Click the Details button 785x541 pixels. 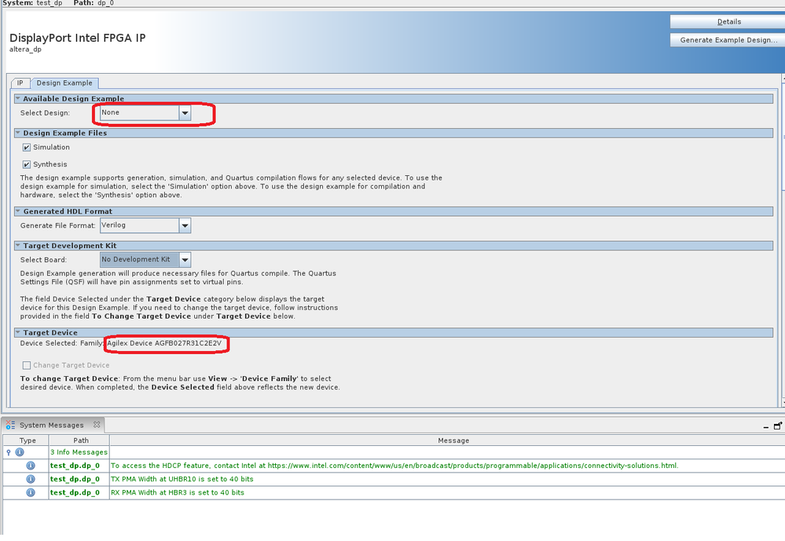pyautogui.click(x=728, y=21)
